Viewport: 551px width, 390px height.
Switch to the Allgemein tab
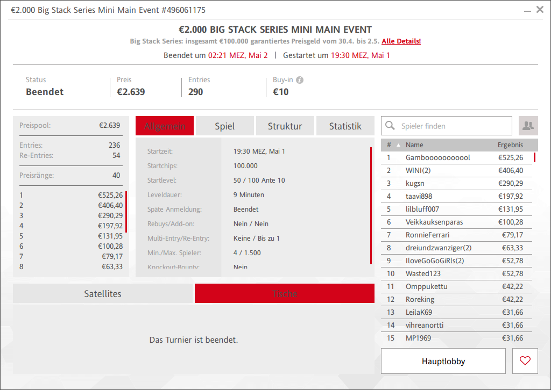[165, 126]
